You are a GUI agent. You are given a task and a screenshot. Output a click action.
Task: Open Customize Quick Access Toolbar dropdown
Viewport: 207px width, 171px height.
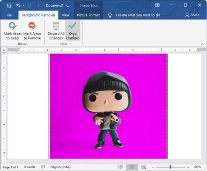(x=38, y=6)
